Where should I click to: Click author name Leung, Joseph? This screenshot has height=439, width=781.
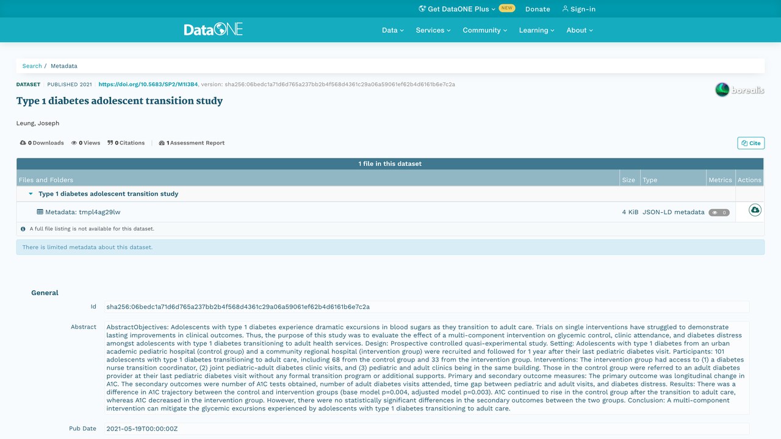tap(38, 123)
